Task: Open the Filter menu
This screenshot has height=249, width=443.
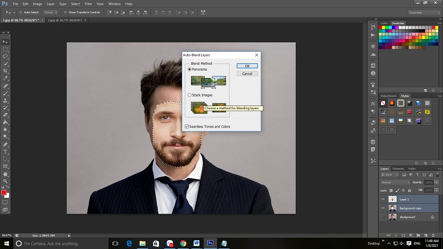Action: 88,4
